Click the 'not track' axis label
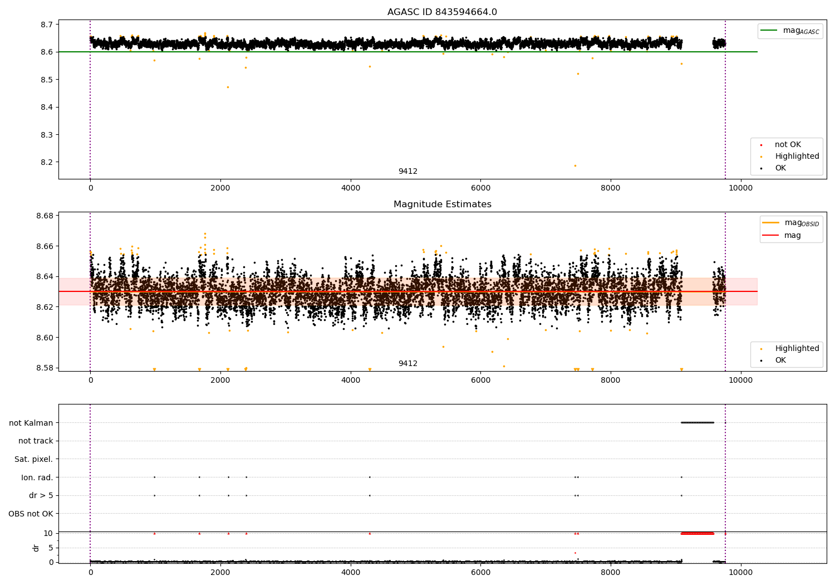Screen dimensions: 835x585 tap(36, 441)
